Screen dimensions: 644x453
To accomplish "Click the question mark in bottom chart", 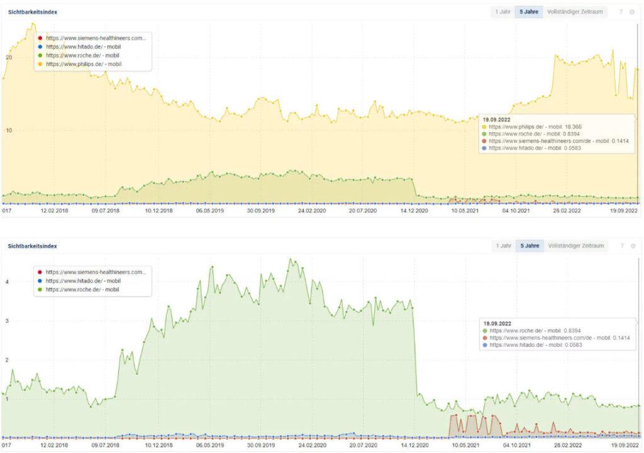I will [x=621, y=246].
